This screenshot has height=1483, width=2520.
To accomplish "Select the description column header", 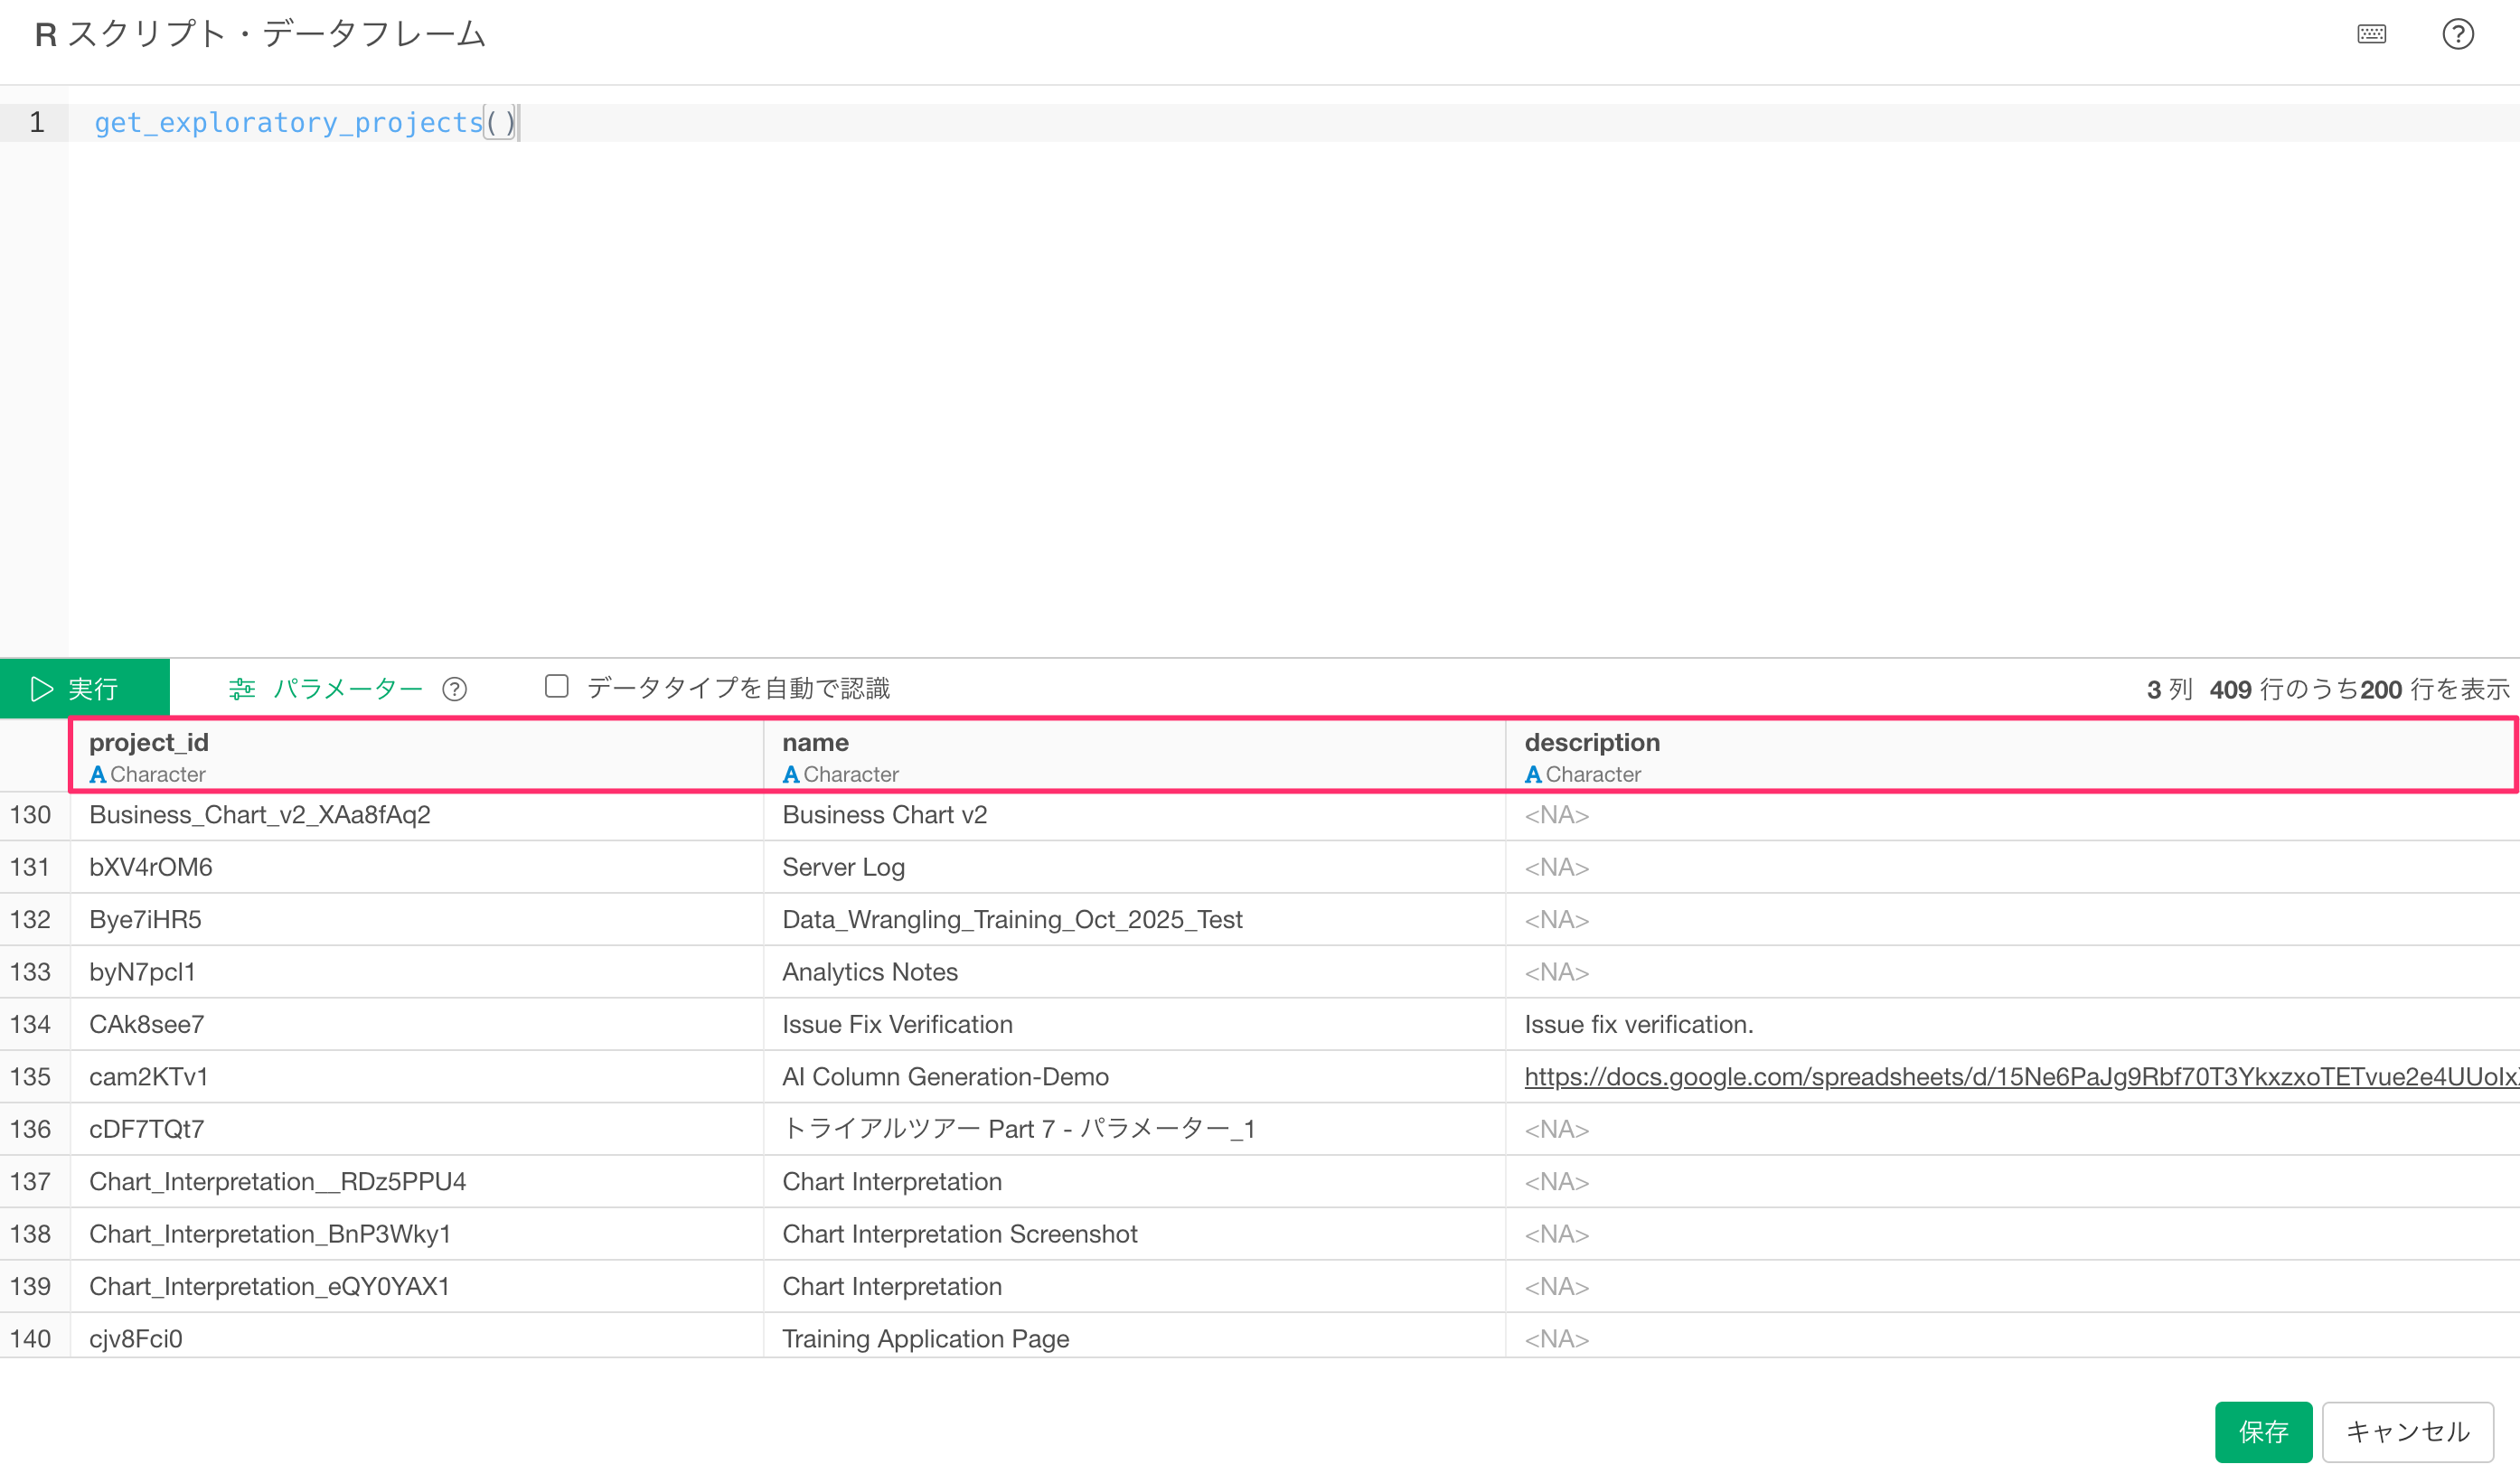I will tap(1592, 742).
